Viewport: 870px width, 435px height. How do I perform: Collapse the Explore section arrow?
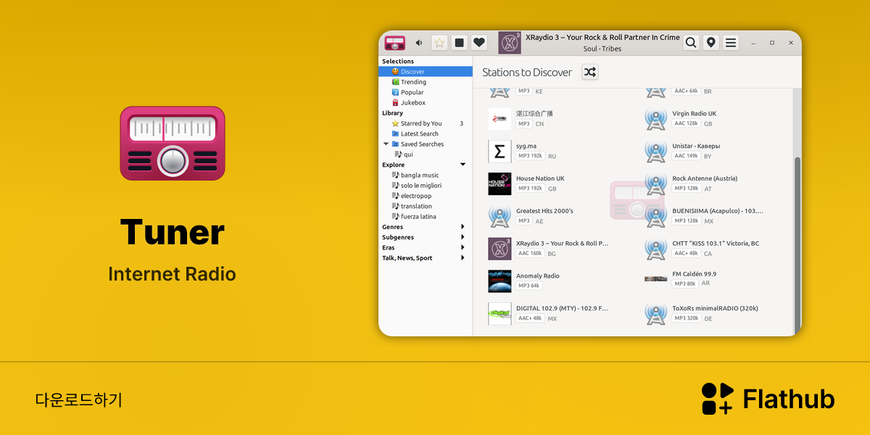click(x=463, y=165)
